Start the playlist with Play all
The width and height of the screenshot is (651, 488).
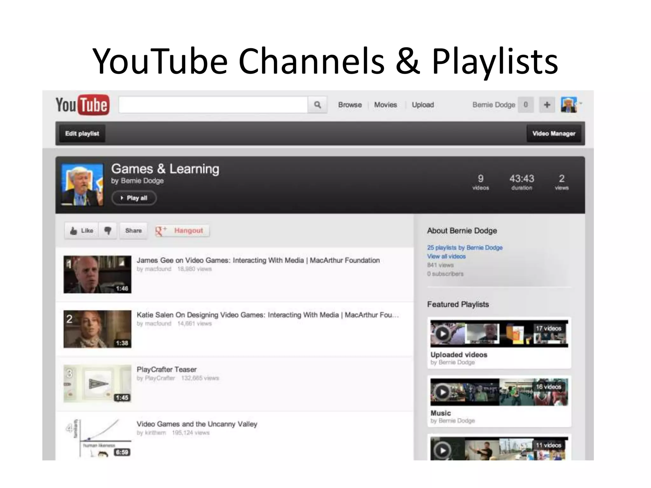[x=134, y=198]
